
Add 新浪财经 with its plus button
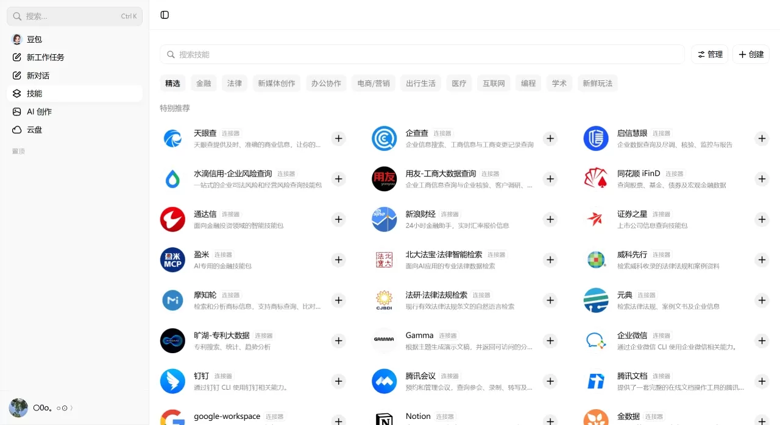[x=550, y=220]
